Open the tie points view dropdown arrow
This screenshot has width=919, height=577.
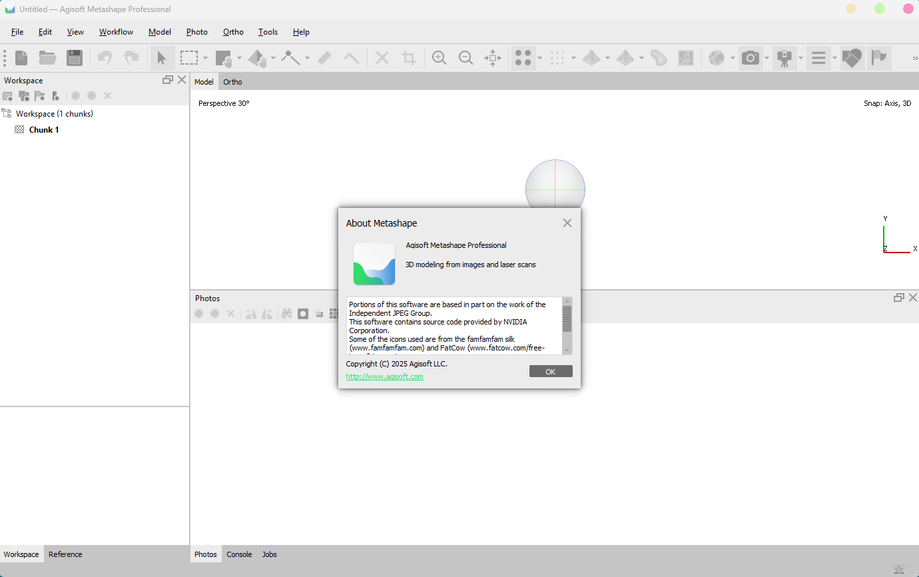pyautogui.click(x=539, y=58)
